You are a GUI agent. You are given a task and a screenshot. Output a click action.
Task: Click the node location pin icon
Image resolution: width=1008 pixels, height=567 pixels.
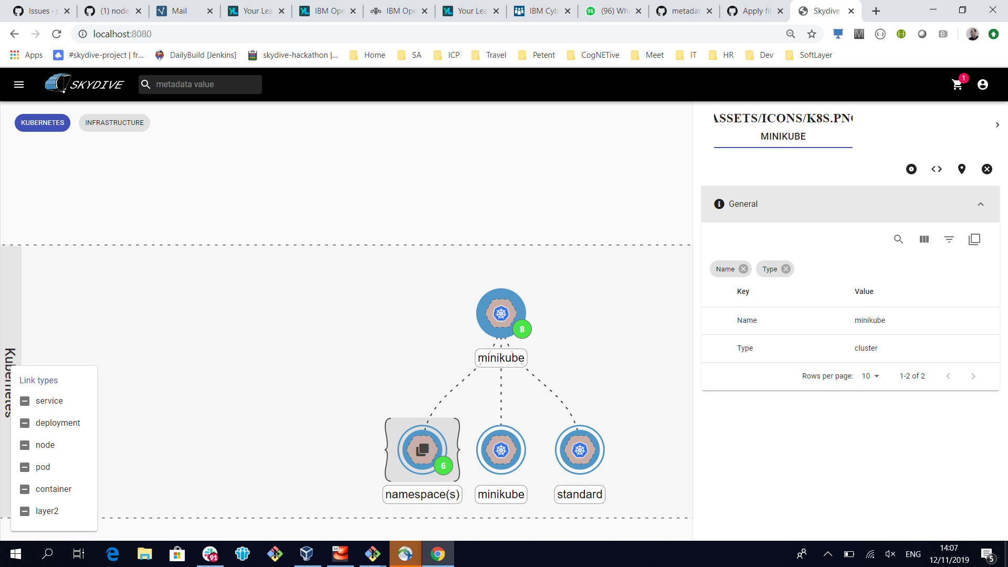pos(961,169)
